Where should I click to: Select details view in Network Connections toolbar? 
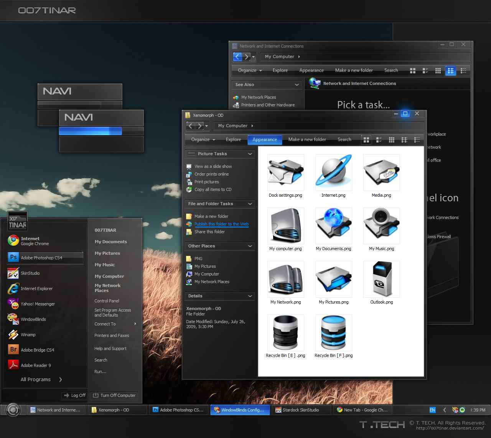(463, 70)
